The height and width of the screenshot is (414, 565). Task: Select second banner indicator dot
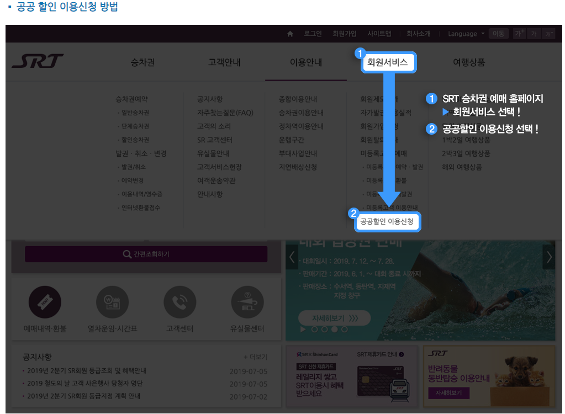[x=324, y=330]
